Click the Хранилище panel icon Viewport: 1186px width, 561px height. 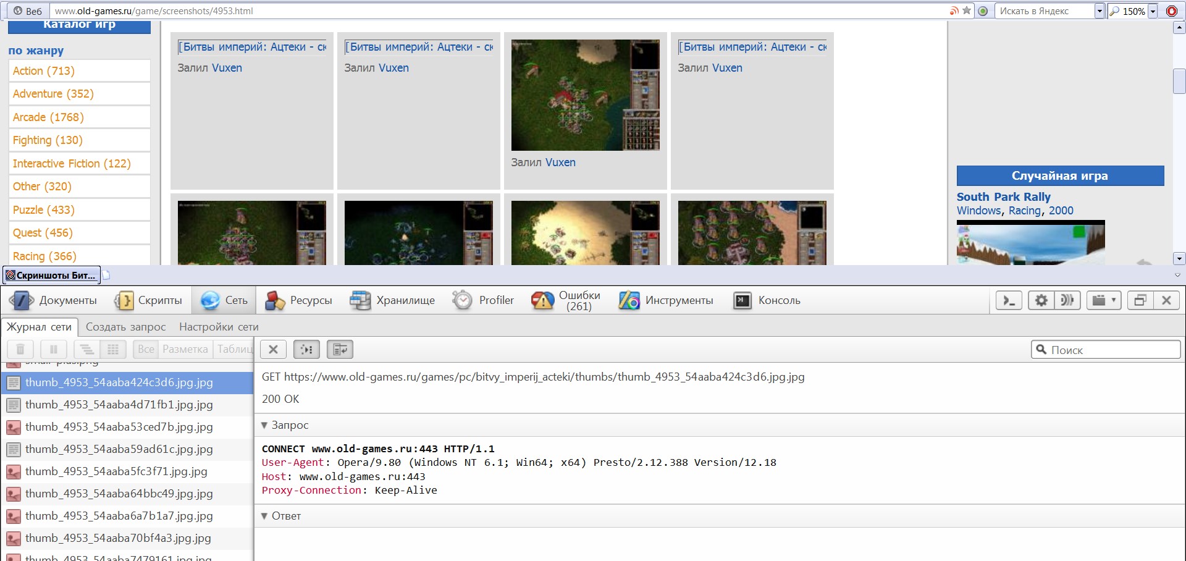point(360,300)
